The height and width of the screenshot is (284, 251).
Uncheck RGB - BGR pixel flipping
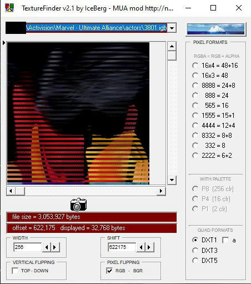click(109, 271)
